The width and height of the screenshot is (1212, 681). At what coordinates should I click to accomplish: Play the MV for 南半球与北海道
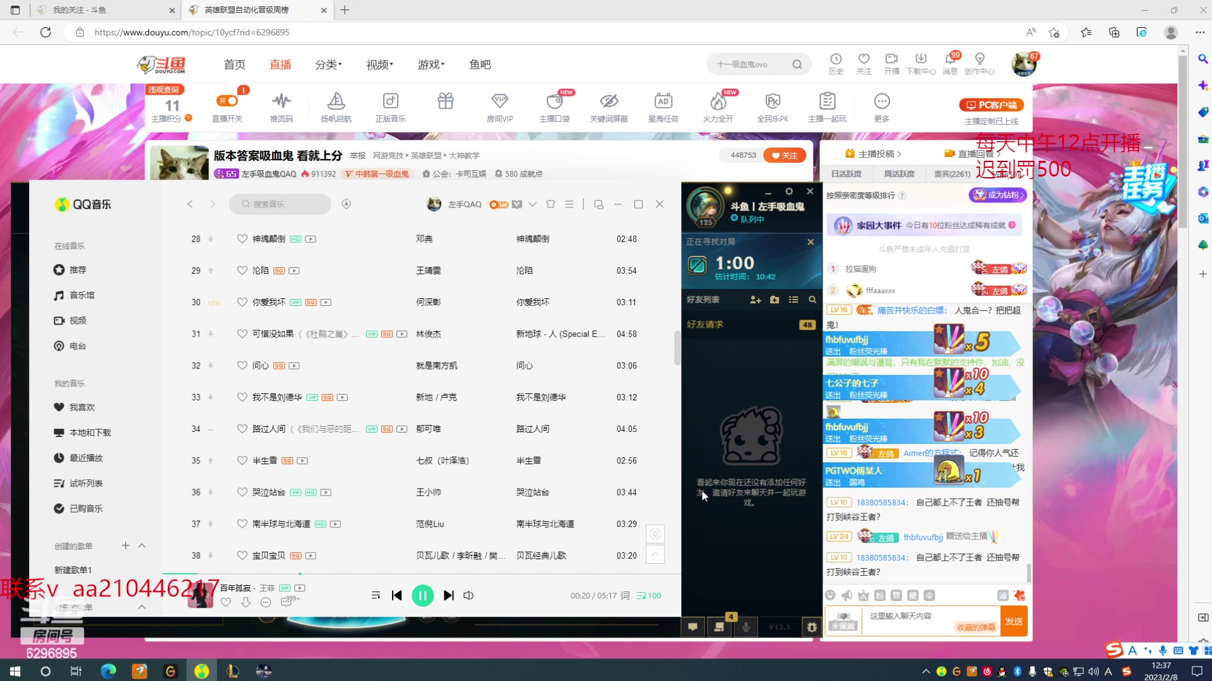(335, 524)
